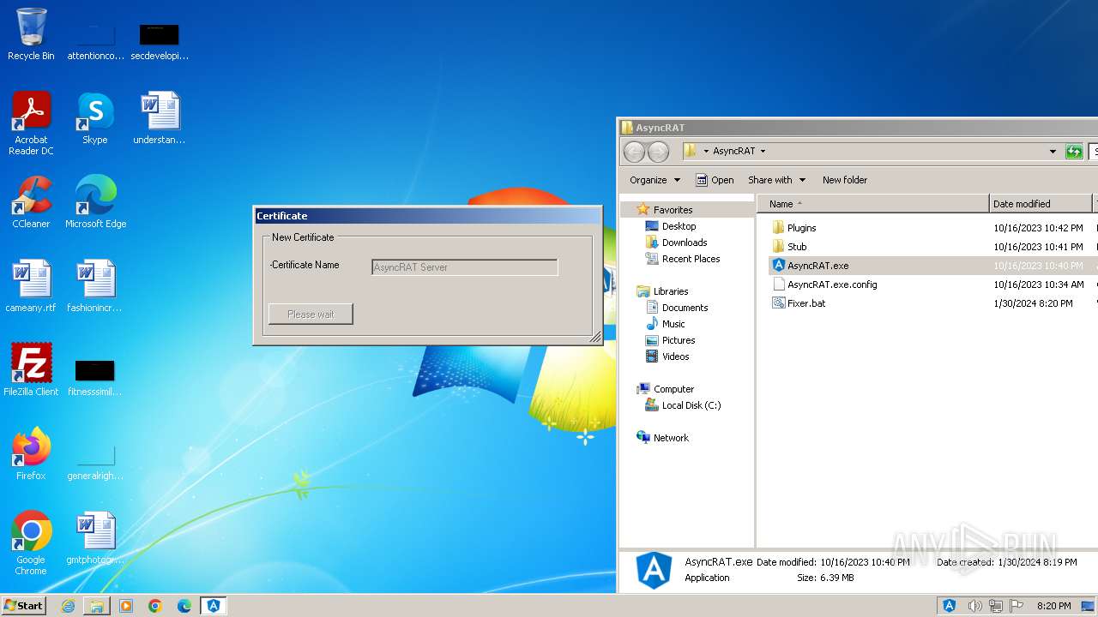Click the Forward navigation arrow in Explorer
The height and width of the screenshot is (617, 1098).
point(658,152)
